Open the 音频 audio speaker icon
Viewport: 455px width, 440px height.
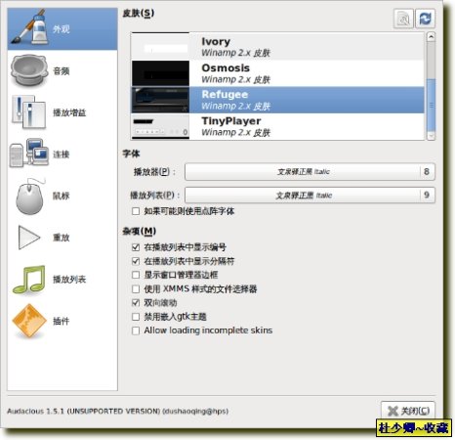point(29,70)
